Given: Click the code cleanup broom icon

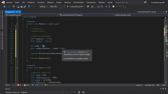Looking at the screenshot, I should tap(45, 85).
